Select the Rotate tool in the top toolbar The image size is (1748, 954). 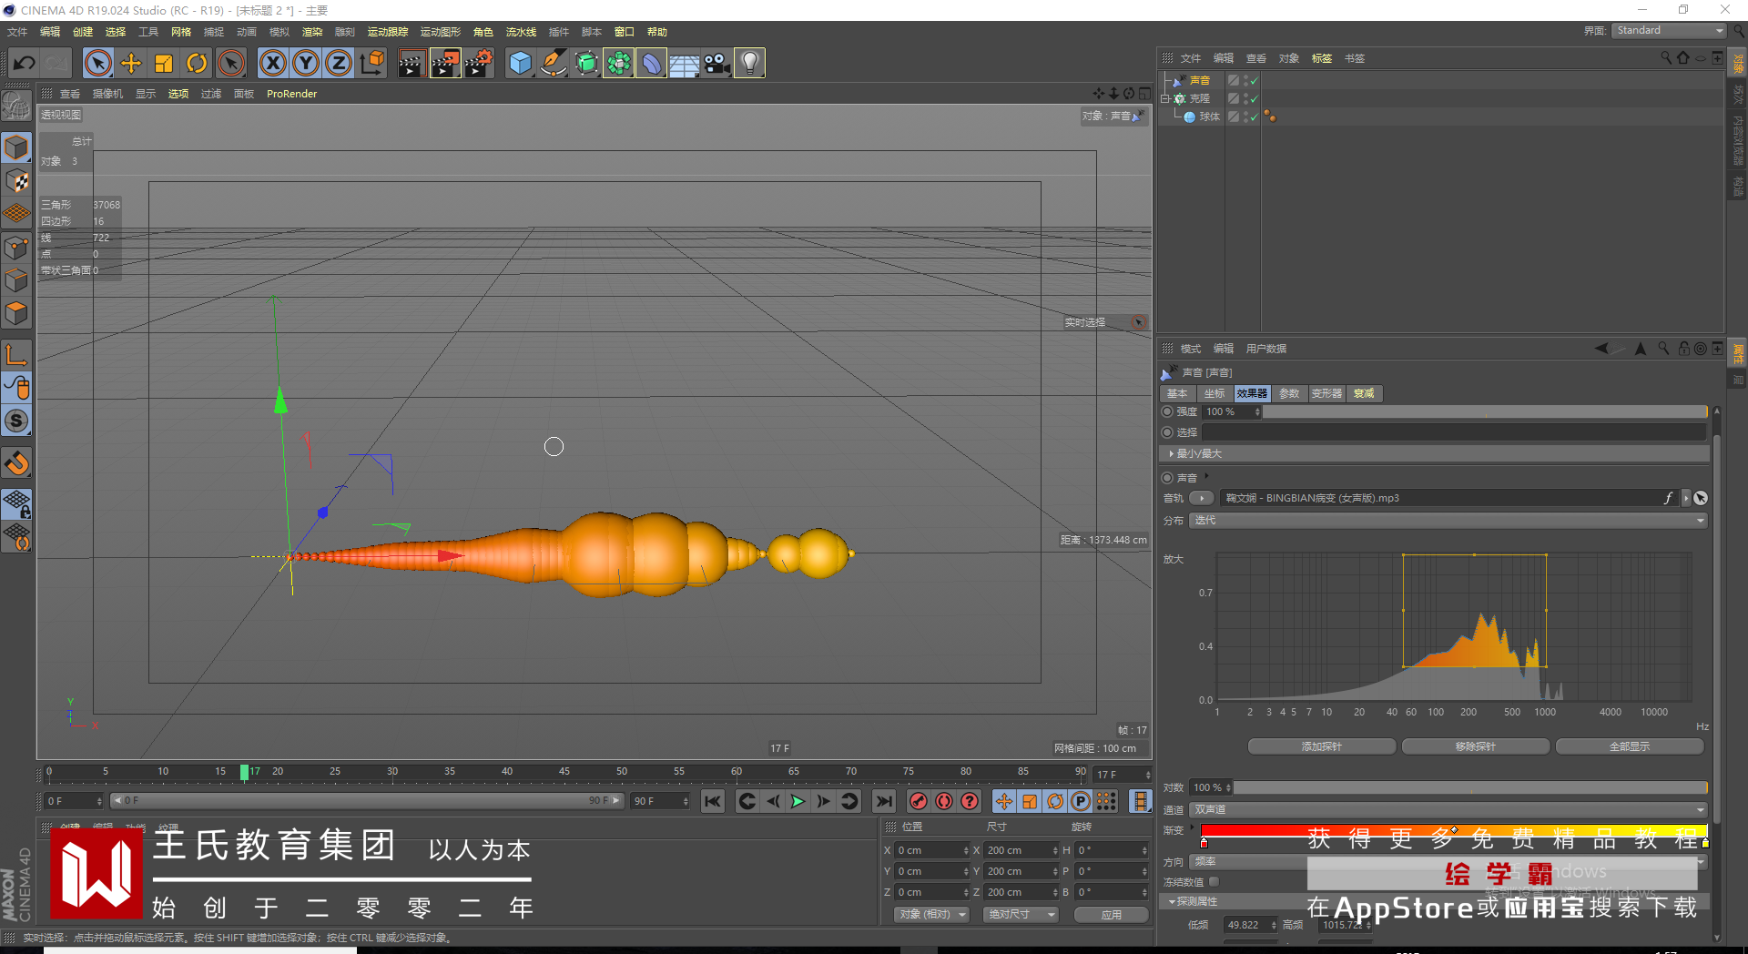pos(197,63)
